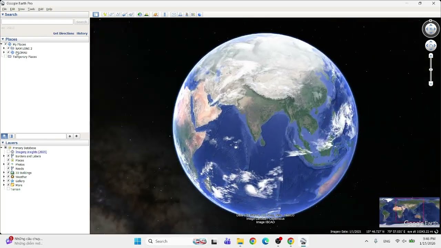Click the pan joystick hand control

click(x=431, y=45)
